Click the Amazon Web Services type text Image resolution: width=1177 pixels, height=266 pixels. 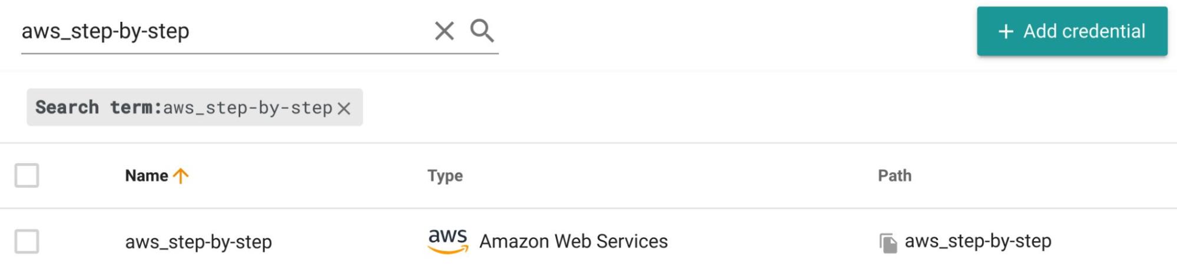point(573,241)
